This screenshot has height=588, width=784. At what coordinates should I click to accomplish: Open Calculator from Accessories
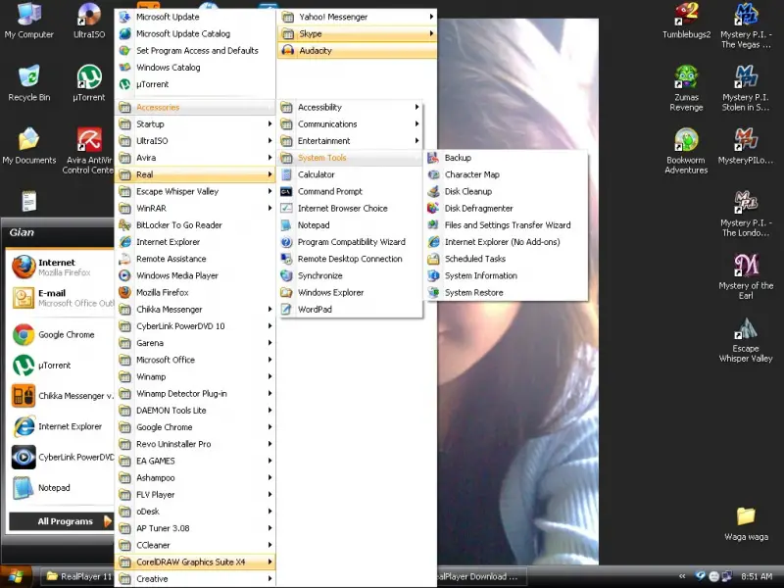pyautogui.click(x=350, y=174)
